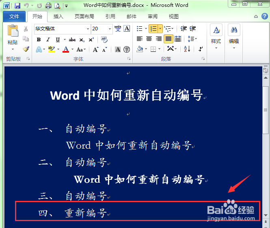270x228 pixels.
Task: Click Show/Hide paragraph marks icon
Action: [x=201, y=49]
